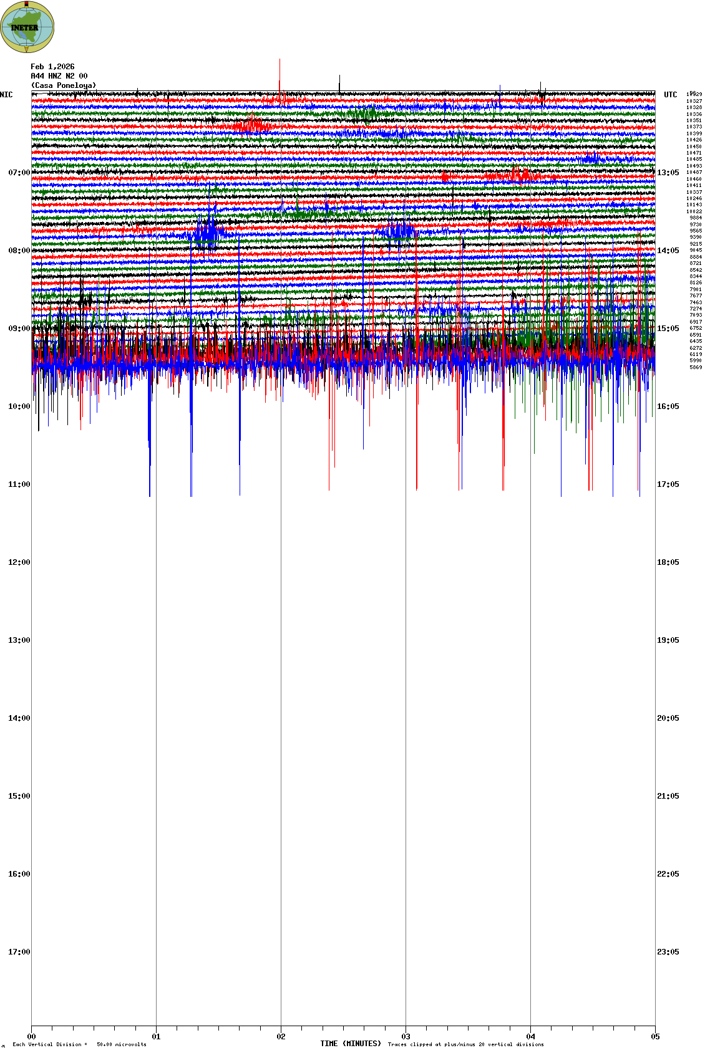Select the 09:00 local time marker
The height and width of the screenshot is (1053, 705).
(x=19, y=329)
